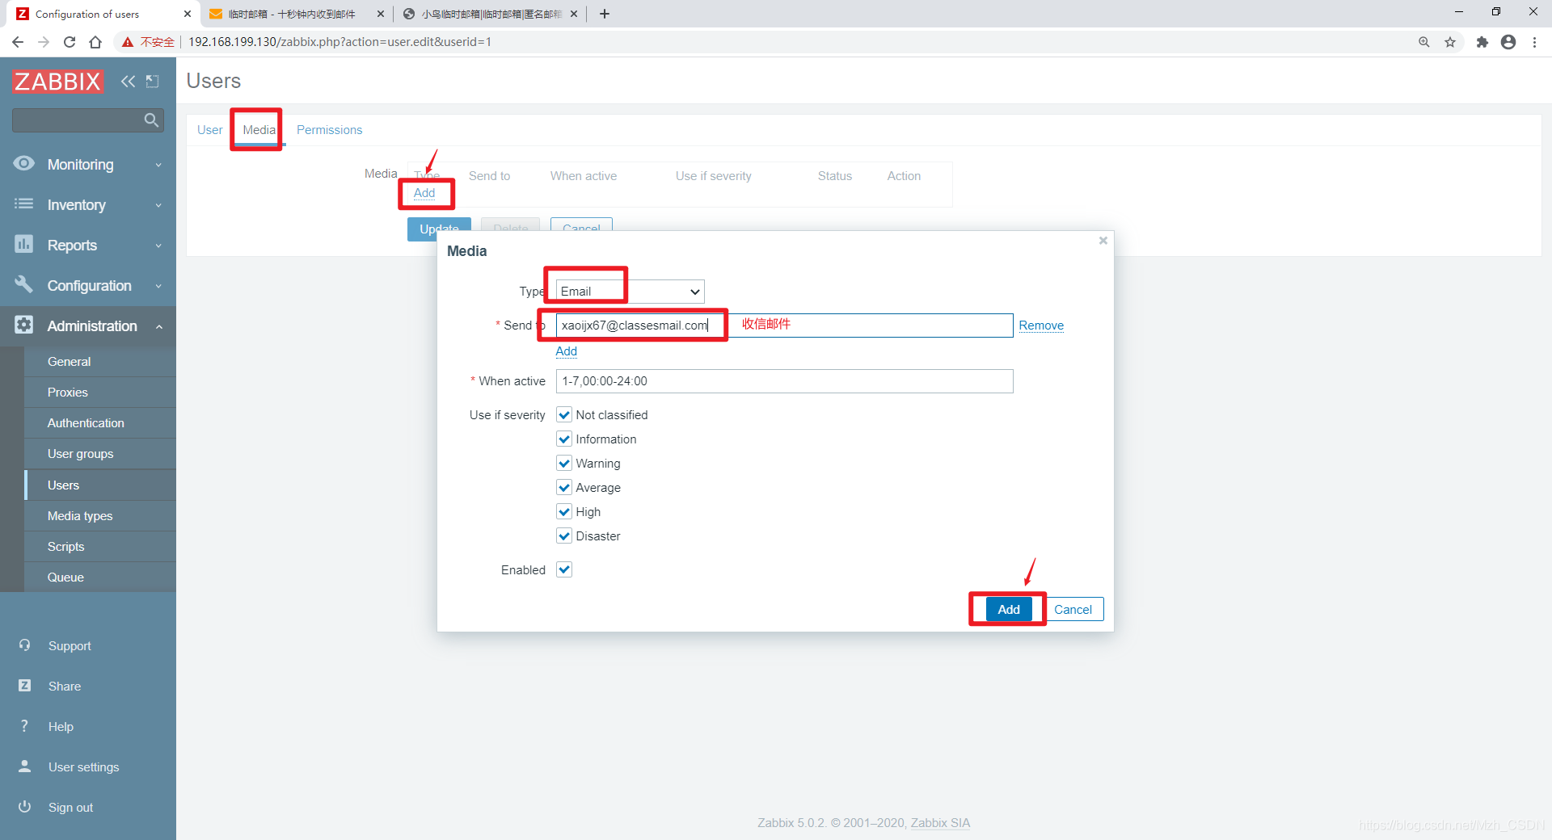Open Scripts under Administration
This screenshot has height=840, width=1552.
click(x=100, y=547)
